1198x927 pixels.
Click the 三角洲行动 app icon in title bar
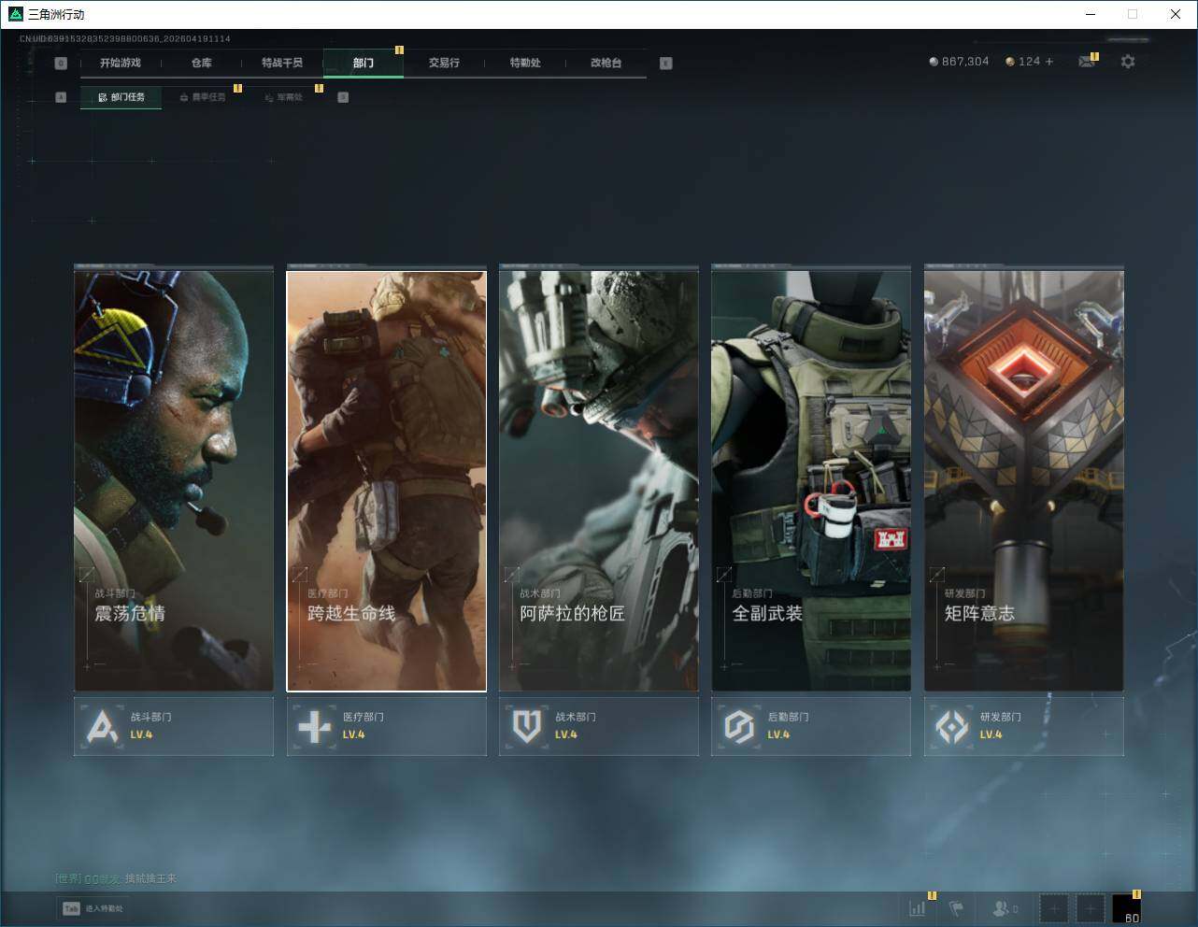pyautogui.click(x=15, y=14)
